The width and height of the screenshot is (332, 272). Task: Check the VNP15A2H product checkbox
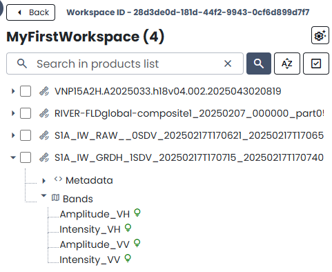click(26, 91)
